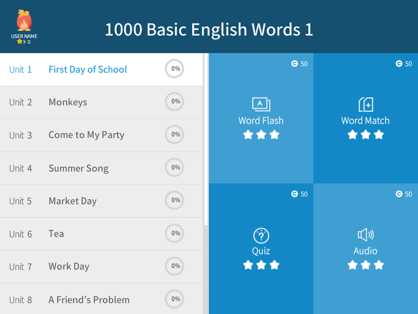Click the unit list vertical scrollbar
Viewport: 418px width, 314px height.
tap(206, 138)
